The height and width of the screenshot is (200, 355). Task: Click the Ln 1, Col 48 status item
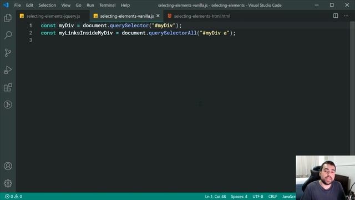215,196
